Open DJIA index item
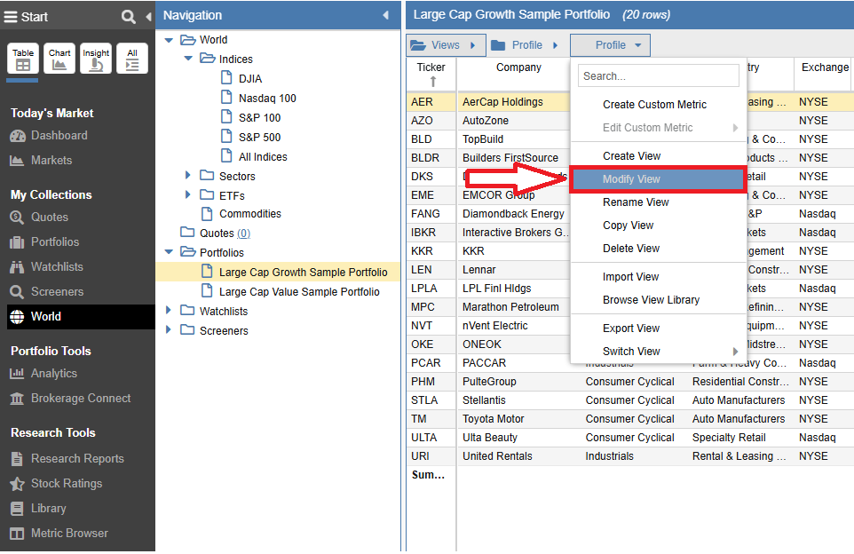The image size is (854, 554). click(250, 79)
